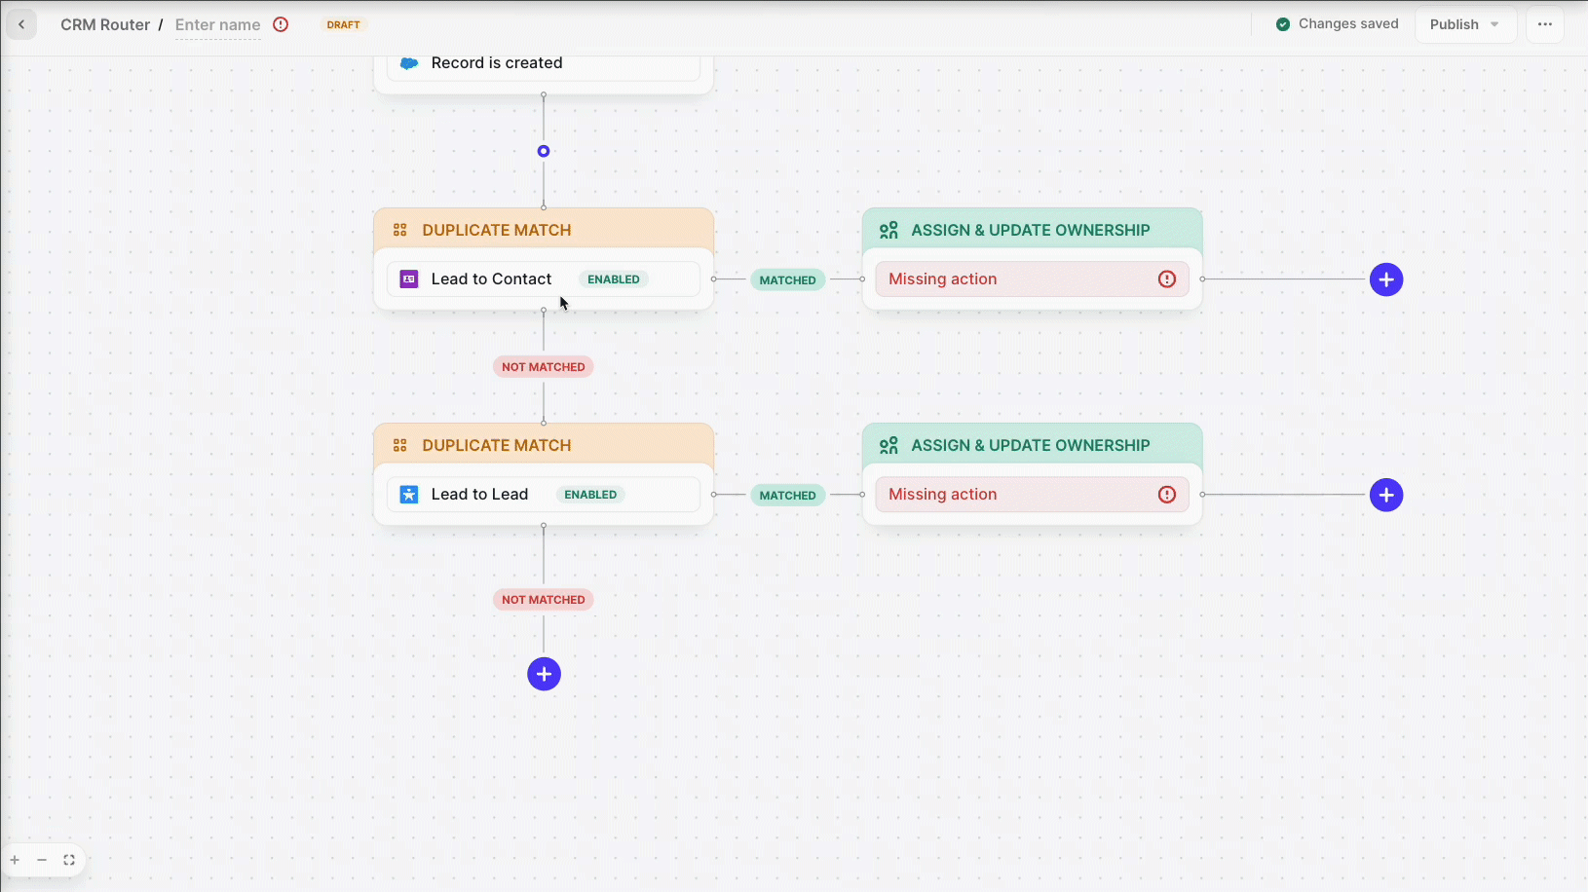This screenshot has height=892, width=1588.
Task: Open the Lead to Lead row
Action: click(544, 495)
